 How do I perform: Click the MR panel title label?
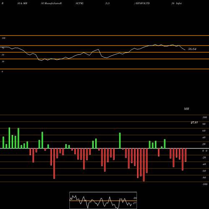pos(186,109)
